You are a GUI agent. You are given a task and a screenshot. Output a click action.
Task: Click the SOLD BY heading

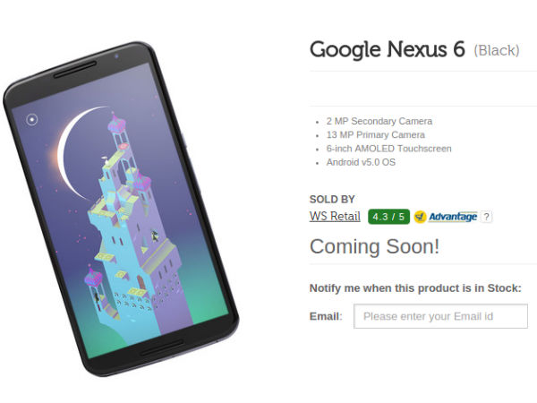[x=332, y=199]
